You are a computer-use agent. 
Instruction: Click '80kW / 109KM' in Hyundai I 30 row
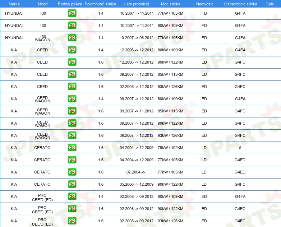click(170, 26)
